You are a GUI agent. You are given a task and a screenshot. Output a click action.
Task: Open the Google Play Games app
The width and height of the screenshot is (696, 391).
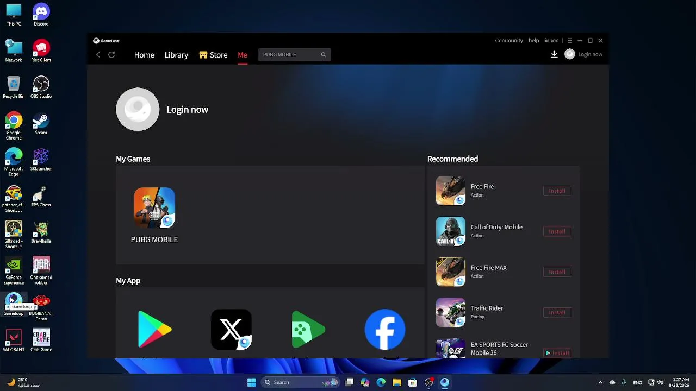pyautogui.click(x=308, y=329)
